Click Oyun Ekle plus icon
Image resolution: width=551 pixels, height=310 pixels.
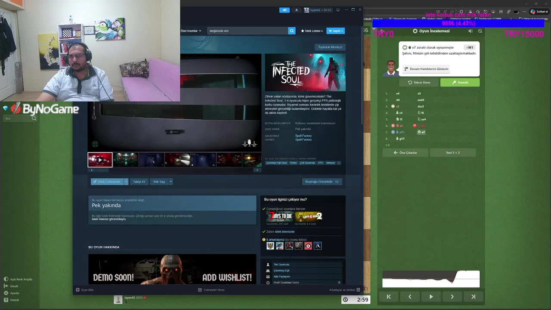(77, 290)
